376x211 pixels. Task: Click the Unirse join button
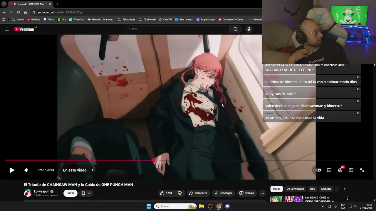70,193
